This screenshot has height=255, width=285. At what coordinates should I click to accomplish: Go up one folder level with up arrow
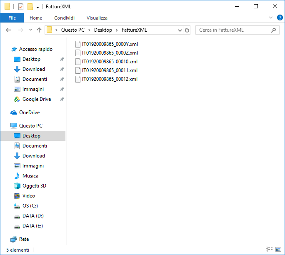pos(39,30)
